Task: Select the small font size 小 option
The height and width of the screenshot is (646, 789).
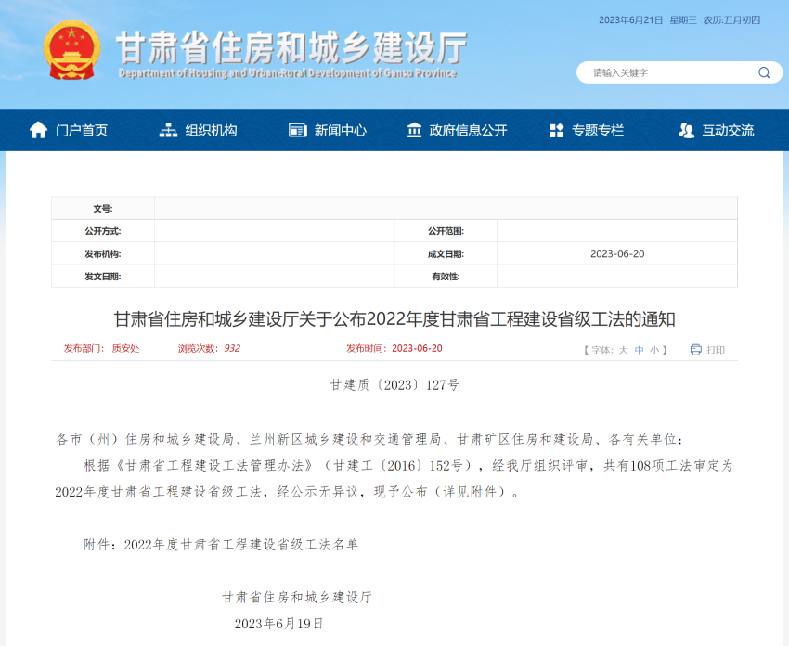Action: point(653,349)
